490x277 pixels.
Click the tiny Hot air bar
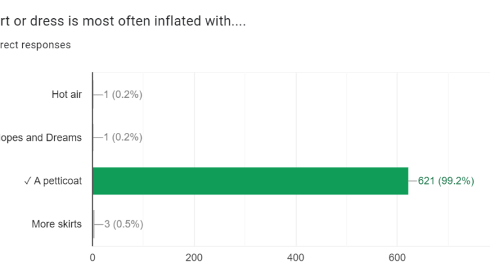click(x=93, y=95)
